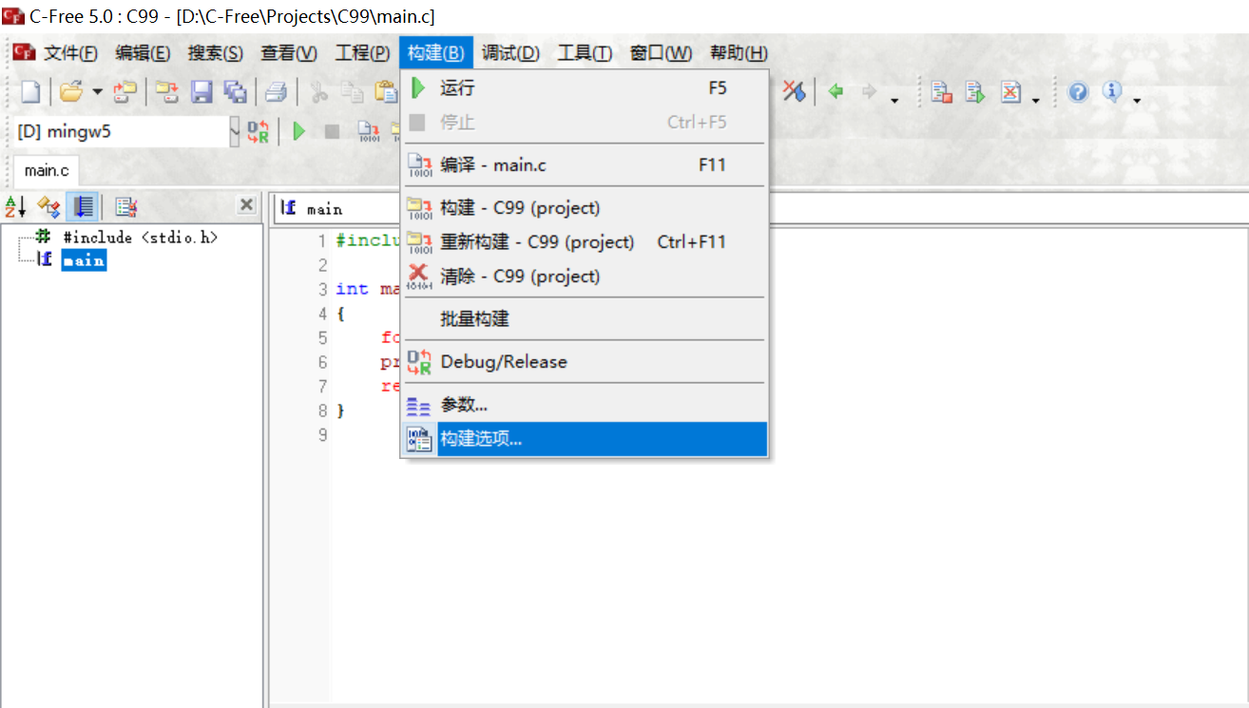Click the Copy toolbar icon
This screenshot has width=1249, height=708.
(x=353, y=92)
